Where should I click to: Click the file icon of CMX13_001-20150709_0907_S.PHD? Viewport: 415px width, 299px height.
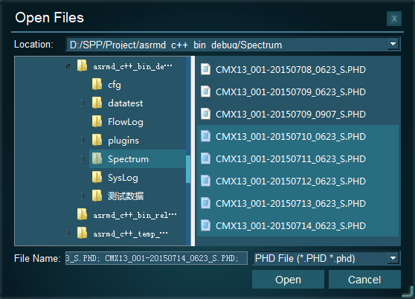click(x=206, y=114)
